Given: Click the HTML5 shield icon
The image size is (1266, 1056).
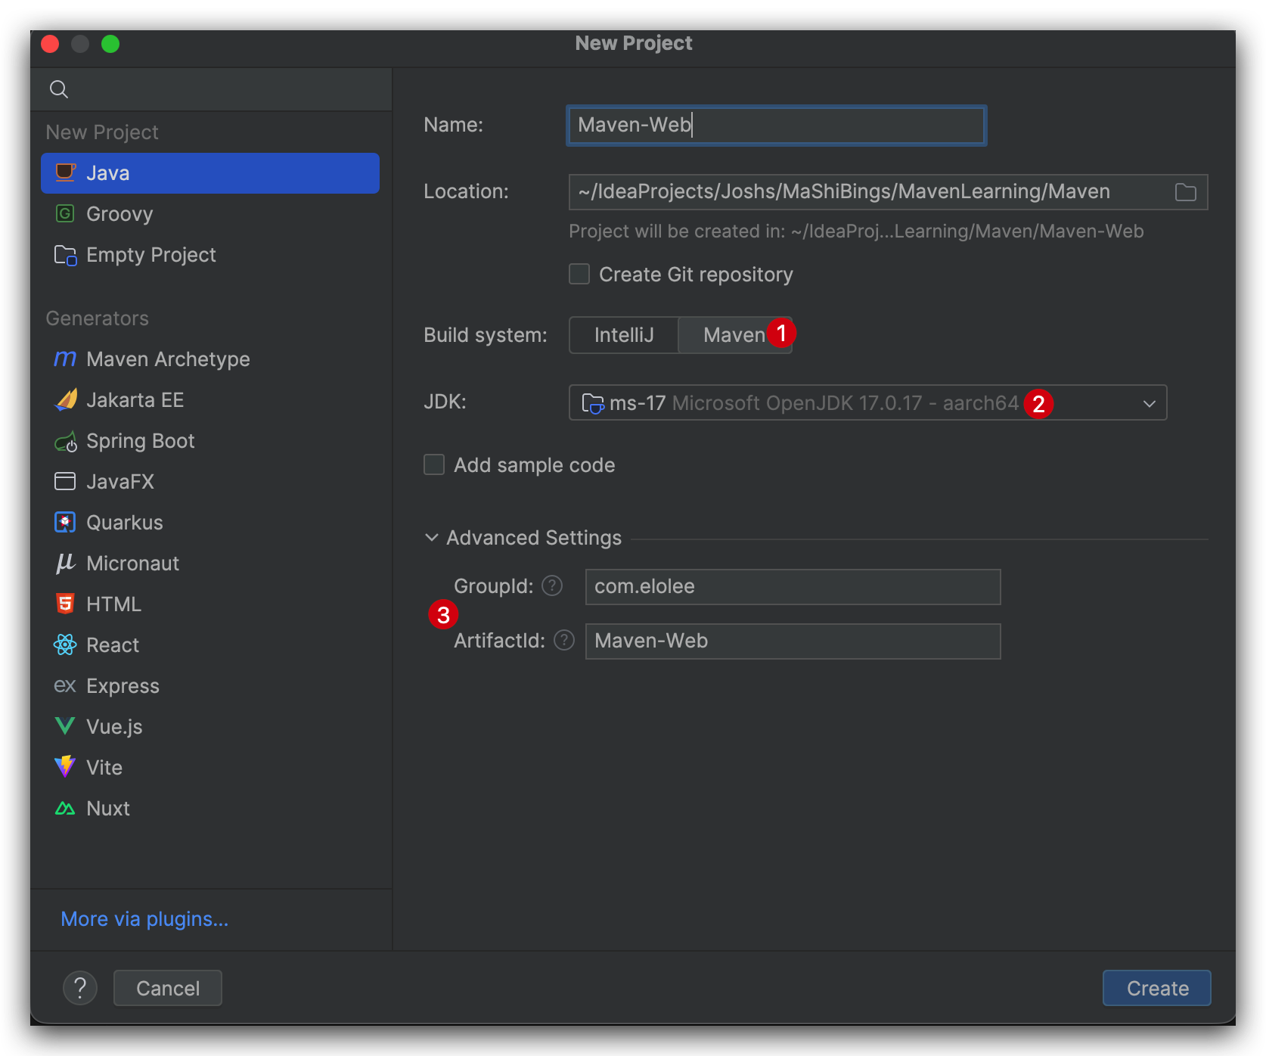Looking at the screenshot, I should click(65, 604).
